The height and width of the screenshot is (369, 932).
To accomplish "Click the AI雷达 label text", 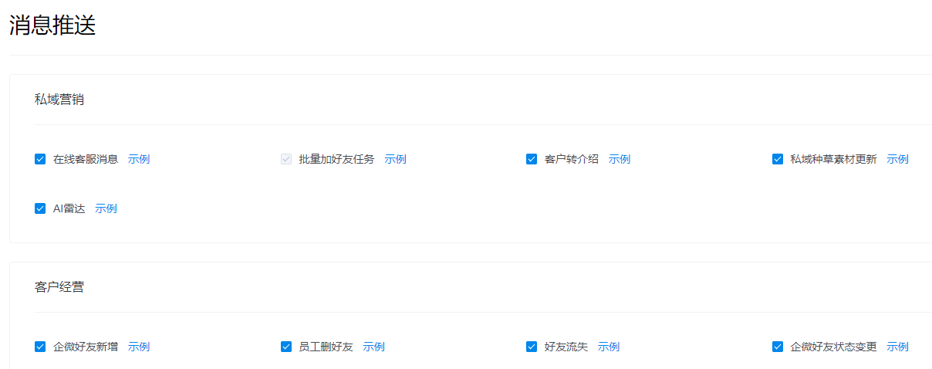I will click(x=69, y=208).
